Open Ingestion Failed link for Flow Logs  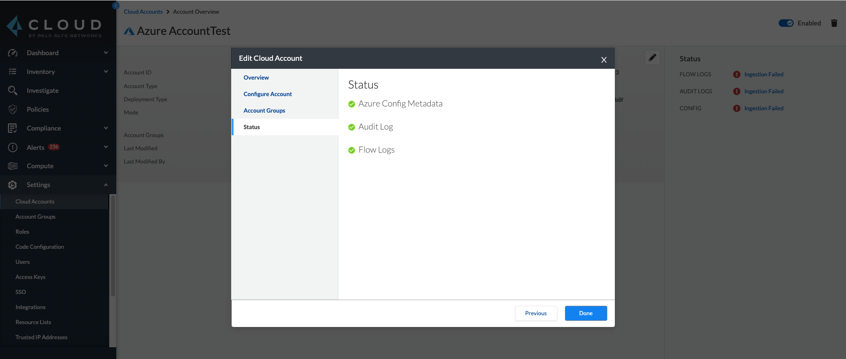[764, 74]
